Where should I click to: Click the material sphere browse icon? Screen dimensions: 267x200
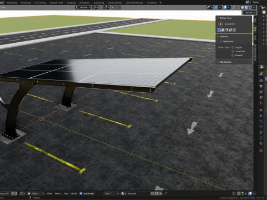click(123, 193)
